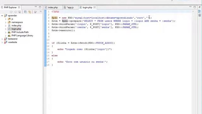Expand PHP Language Library node
The image size is (202, 114).
click(x=6, y=36)
